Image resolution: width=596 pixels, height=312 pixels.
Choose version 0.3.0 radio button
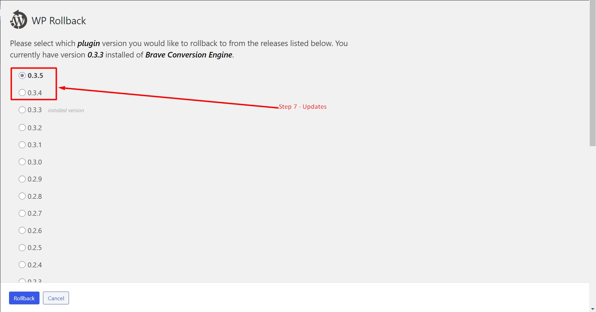click(22, 162)
